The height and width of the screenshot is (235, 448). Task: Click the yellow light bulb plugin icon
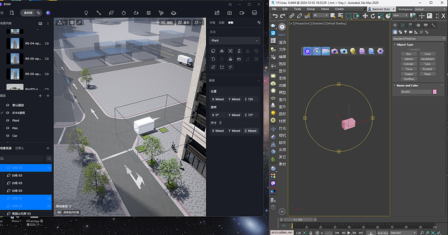tap(353, 51)
